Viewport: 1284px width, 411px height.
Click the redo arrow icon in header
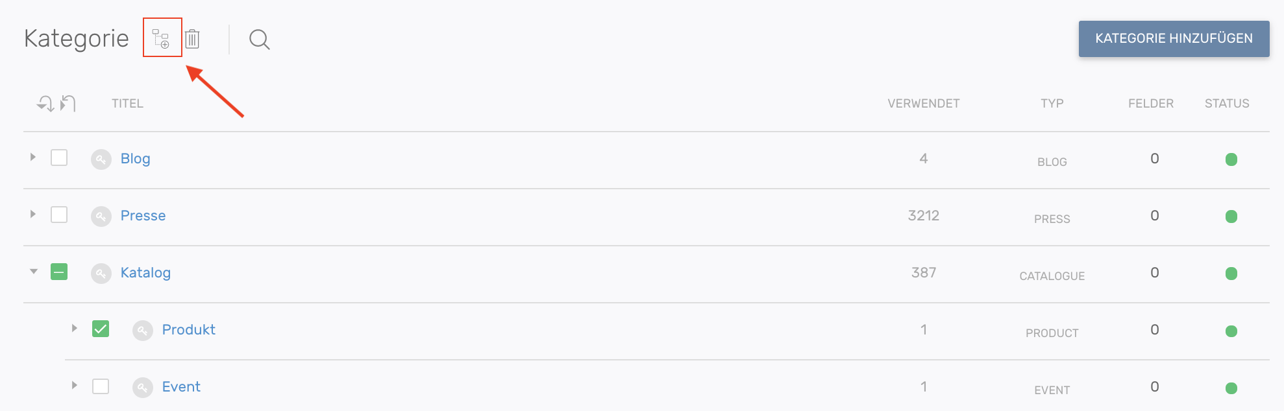45,104
